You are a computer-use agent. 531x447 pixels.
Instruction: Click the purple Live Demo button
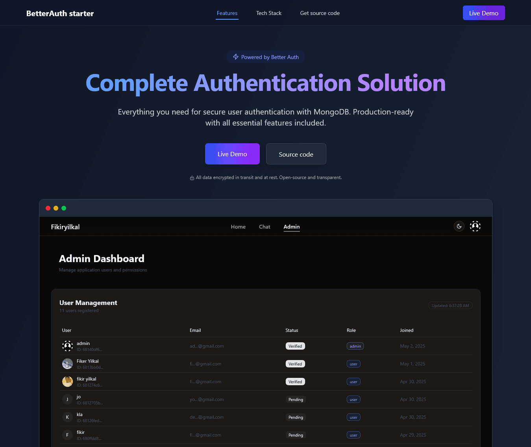232,154
